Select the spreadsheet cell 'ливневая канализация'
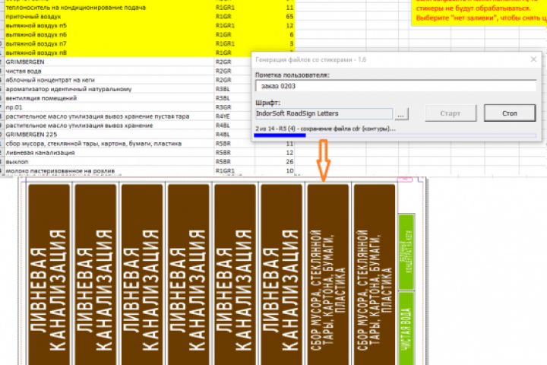This screenshot has height=365, width=547. tap(109, 153)
